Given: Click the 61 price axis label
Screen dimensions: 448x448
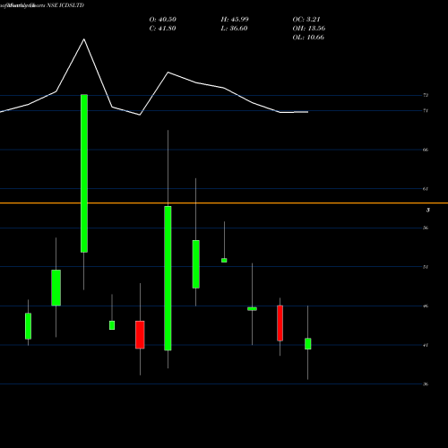Looking at the screenshot, I should pos(426,189).
